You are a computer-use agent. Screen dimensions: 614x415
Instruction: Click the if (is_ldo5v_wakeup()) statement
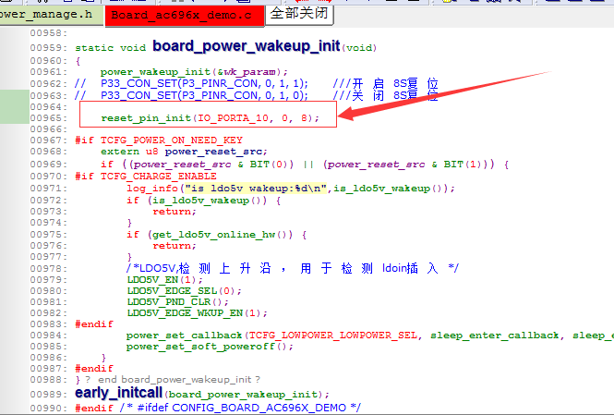point(203,201)
